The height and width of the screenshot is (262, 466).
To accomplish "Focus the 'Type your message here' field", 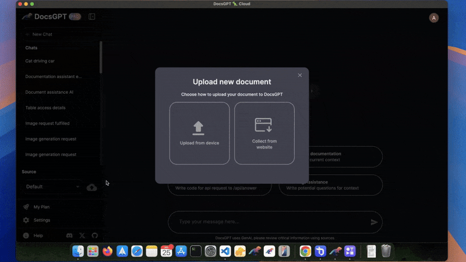I will point(268,222).
